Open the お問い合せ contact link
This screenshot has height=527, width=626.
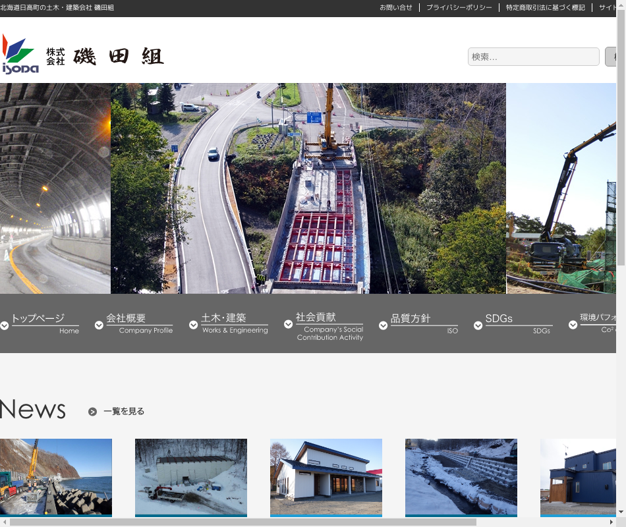(x=395, y=8)
